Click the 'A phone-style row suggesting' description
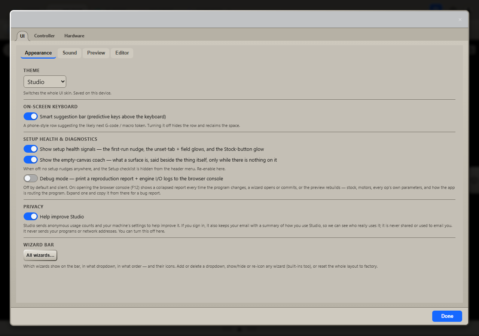Screen dimensions: 479x336 click(132, 125)
